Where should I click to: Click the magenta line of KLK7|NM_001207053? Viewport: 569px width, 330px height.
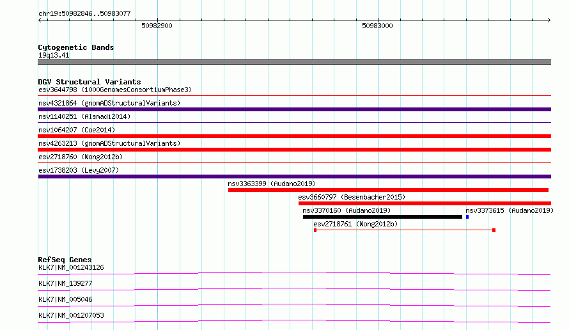(x=294, y=321)
